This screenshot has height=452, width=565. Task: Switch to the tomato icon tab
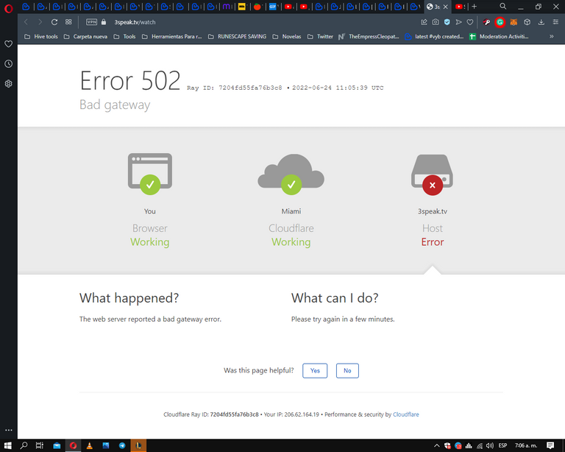point(257,7)
